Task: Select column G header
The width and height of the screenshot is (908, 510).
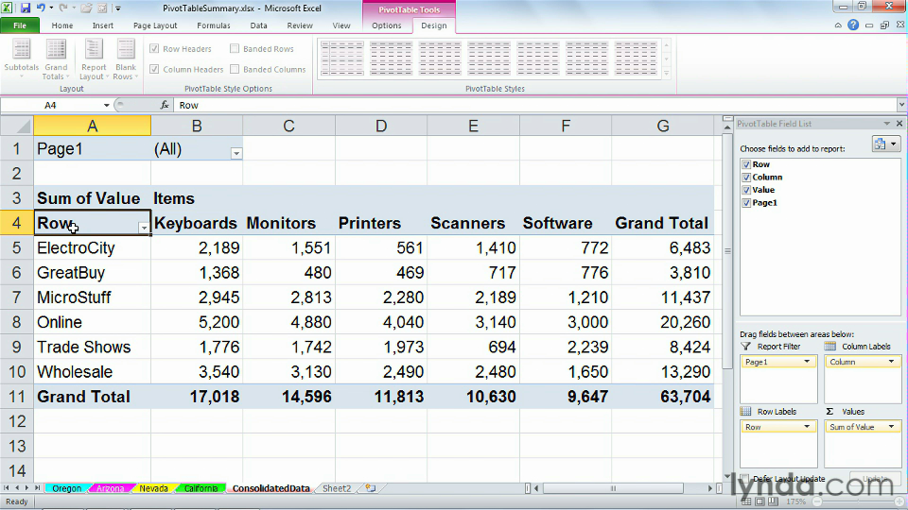Action: coord(662,126)
